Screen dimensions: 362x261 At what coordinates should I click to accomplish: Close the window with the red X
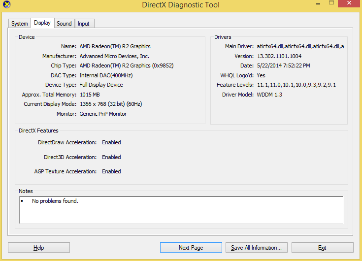click(x=349, y=3)
